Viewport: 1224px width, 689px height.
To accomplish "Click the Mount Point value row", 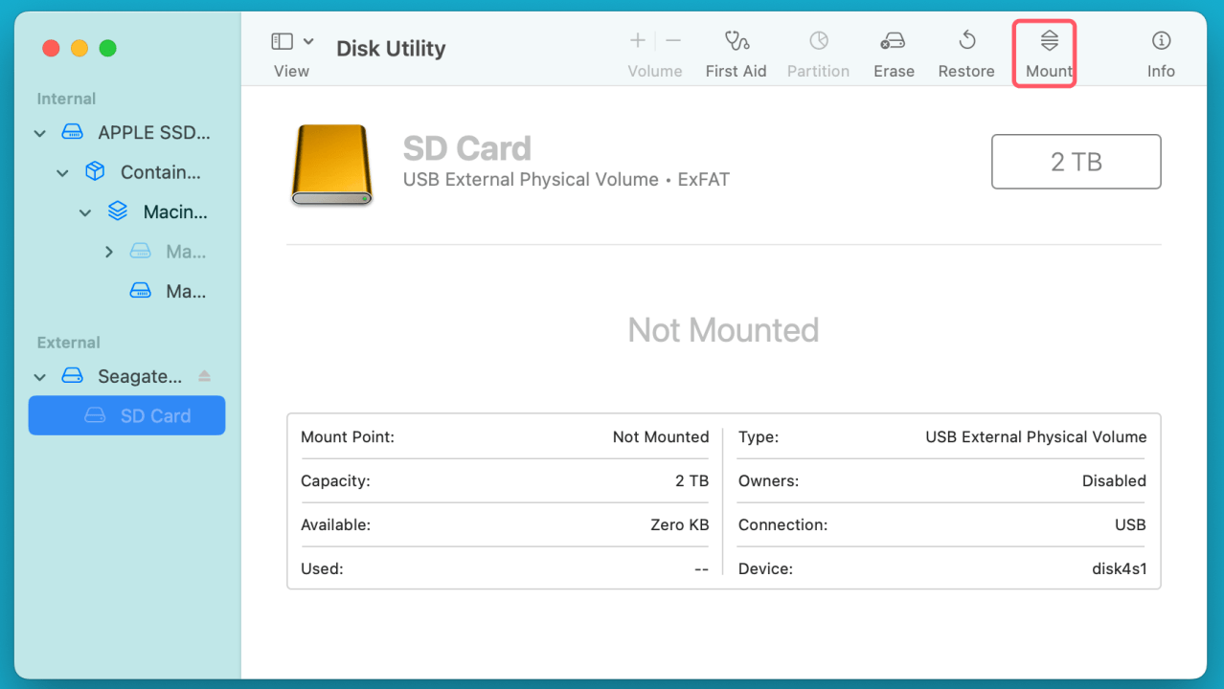I will coord(505,436).
